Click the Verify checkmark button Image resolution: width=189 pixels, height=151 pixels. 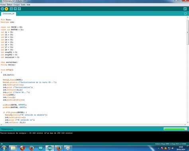pos(2,9)
